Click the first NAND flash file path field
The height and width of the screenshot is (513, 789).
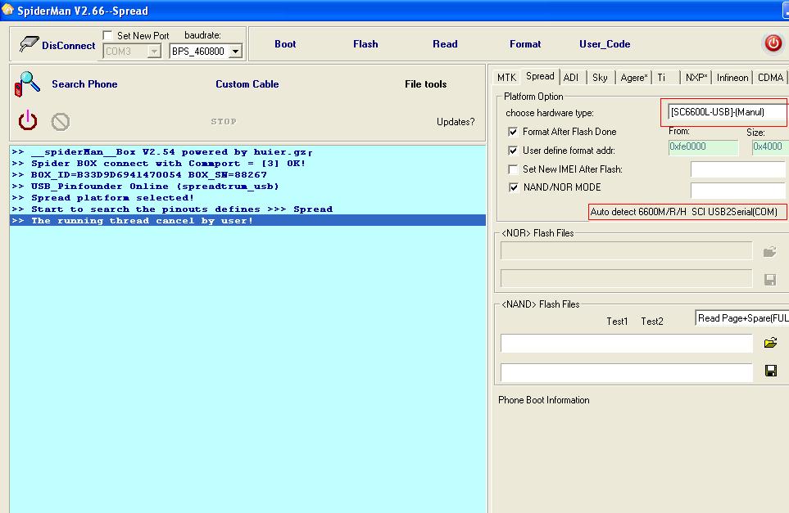click(626, 343)
